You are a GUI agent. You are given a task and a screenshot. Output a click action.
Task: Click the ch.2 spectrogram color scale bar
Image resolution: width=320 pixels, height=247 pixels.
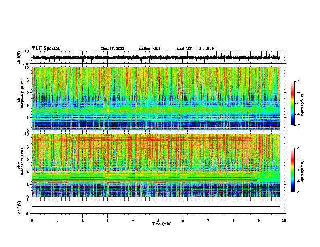coord(292,170)
